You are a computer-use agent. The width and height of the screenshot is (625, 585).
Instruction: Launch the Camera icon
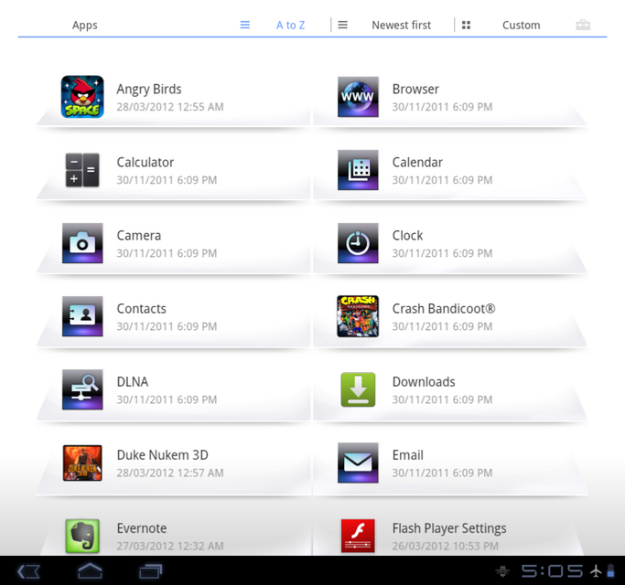[82, 243]
